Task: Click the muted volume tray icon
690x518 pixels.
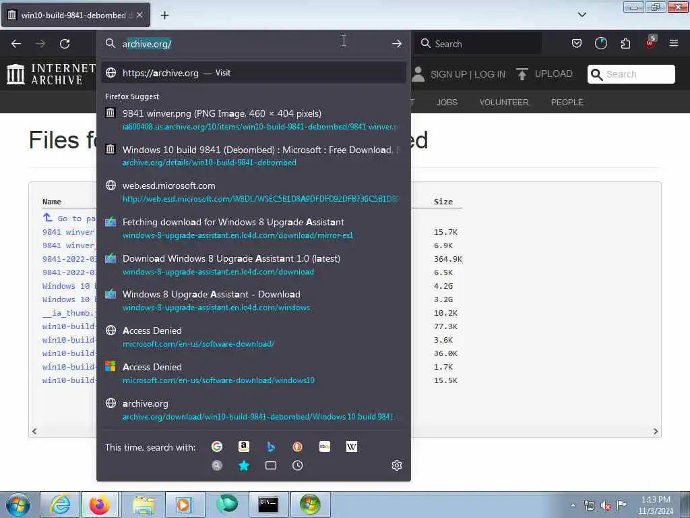Action: pos(606,505)
